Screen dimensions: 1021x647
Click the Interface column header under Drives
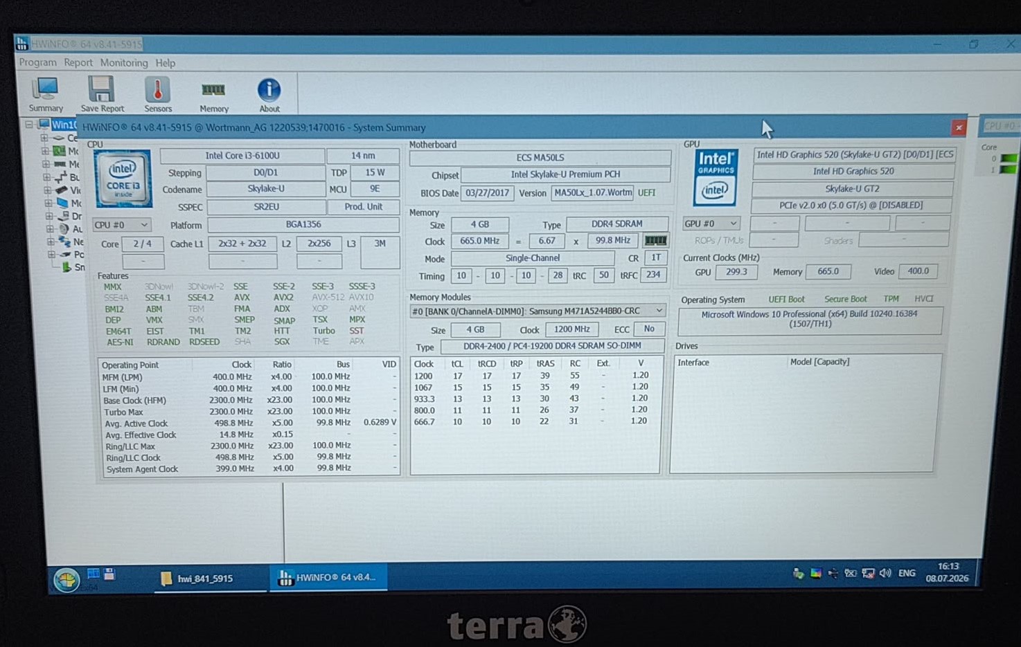[x=693, y=363]
